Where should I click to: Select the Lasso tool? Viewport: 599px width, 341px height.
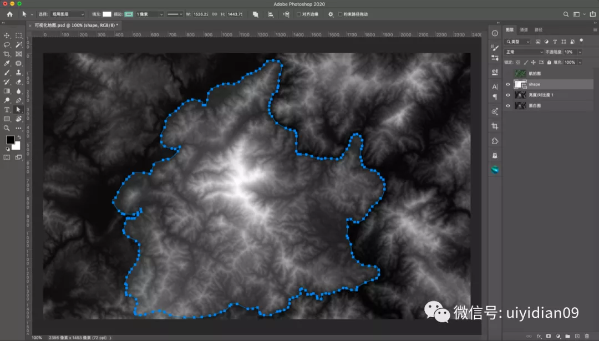[x=7, y=45]
